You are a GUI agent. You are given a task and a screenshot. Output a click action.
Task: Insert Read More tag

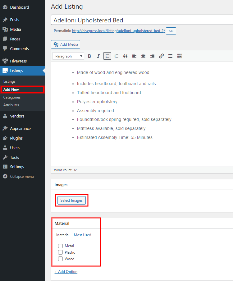coord(170,56)
